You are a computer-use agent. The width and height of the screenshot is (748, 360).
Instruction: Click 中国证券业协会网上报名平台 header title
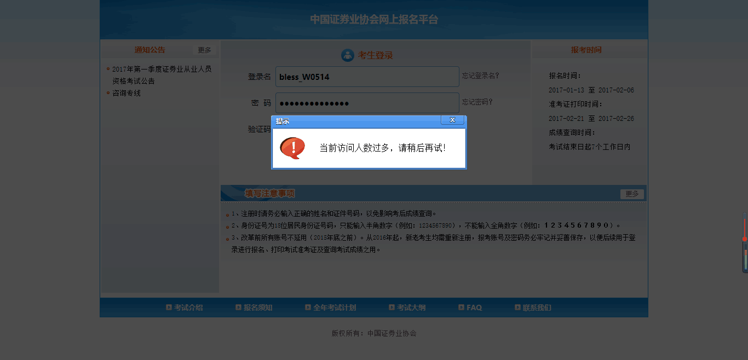coord(374,20)
